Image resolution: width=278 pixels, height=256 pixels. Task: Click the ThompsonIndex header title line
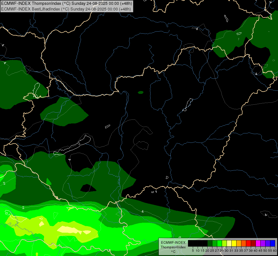pyautogui.click(x=66, y=3)
